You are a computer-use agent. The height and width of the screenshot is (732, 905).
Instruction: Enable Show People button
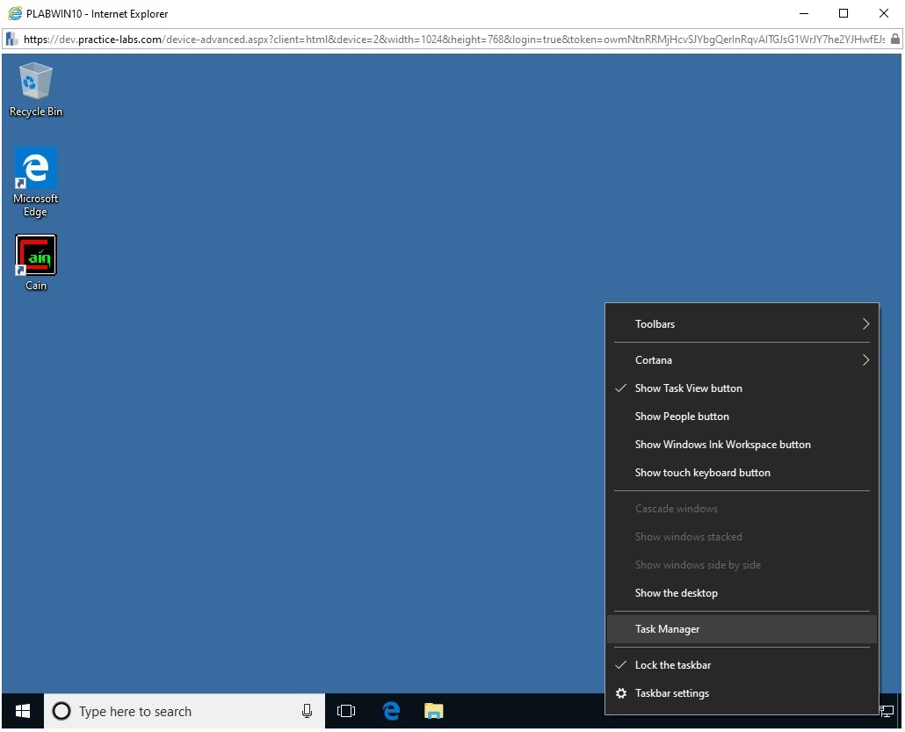(682, 417)
